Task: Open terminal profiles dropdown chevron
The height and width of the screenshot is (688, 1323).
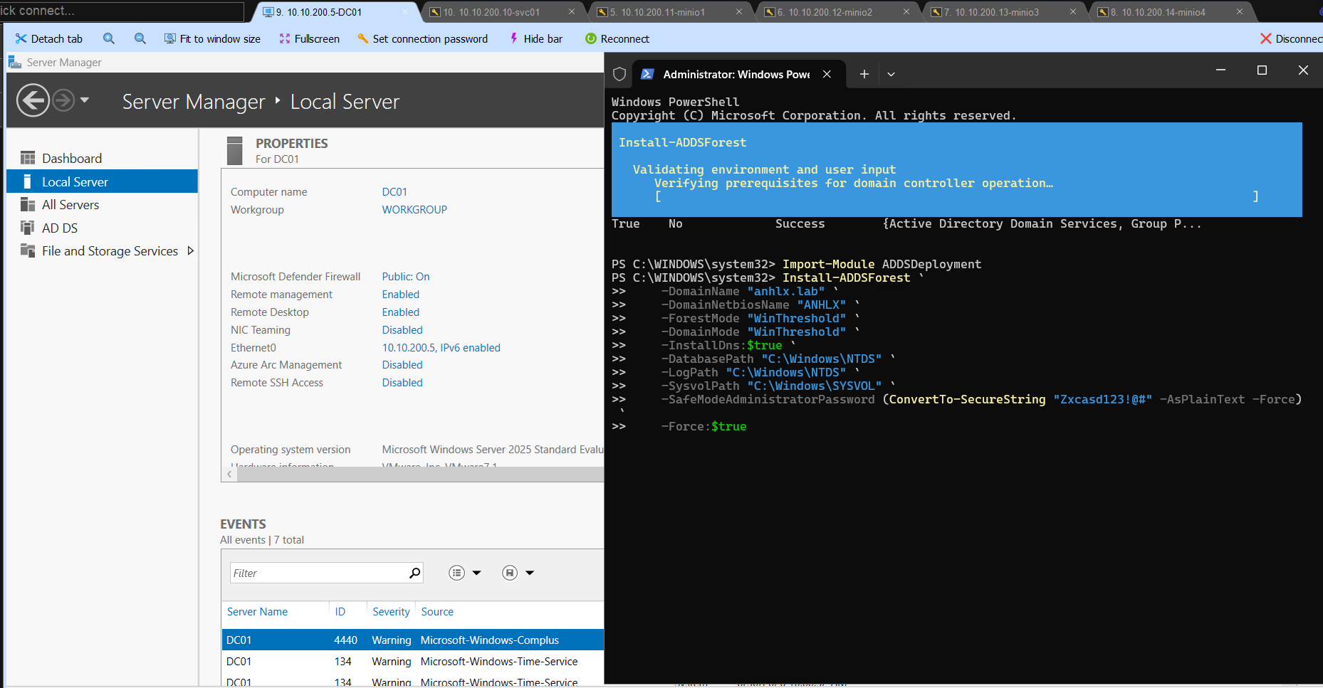Action: pos(891,74)
